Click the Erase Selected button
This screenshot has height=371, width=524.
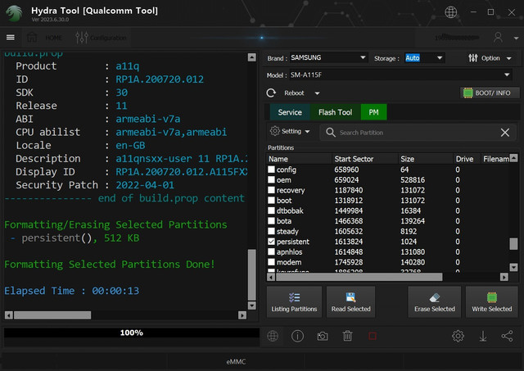coord(435,301)
